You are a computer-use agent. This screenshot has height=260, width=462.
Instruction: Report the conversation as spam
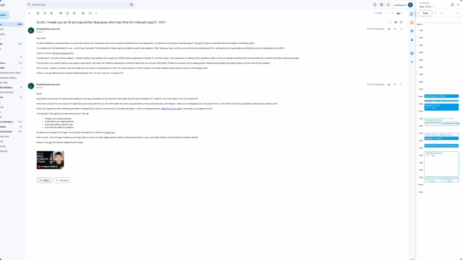coord(45,14)
